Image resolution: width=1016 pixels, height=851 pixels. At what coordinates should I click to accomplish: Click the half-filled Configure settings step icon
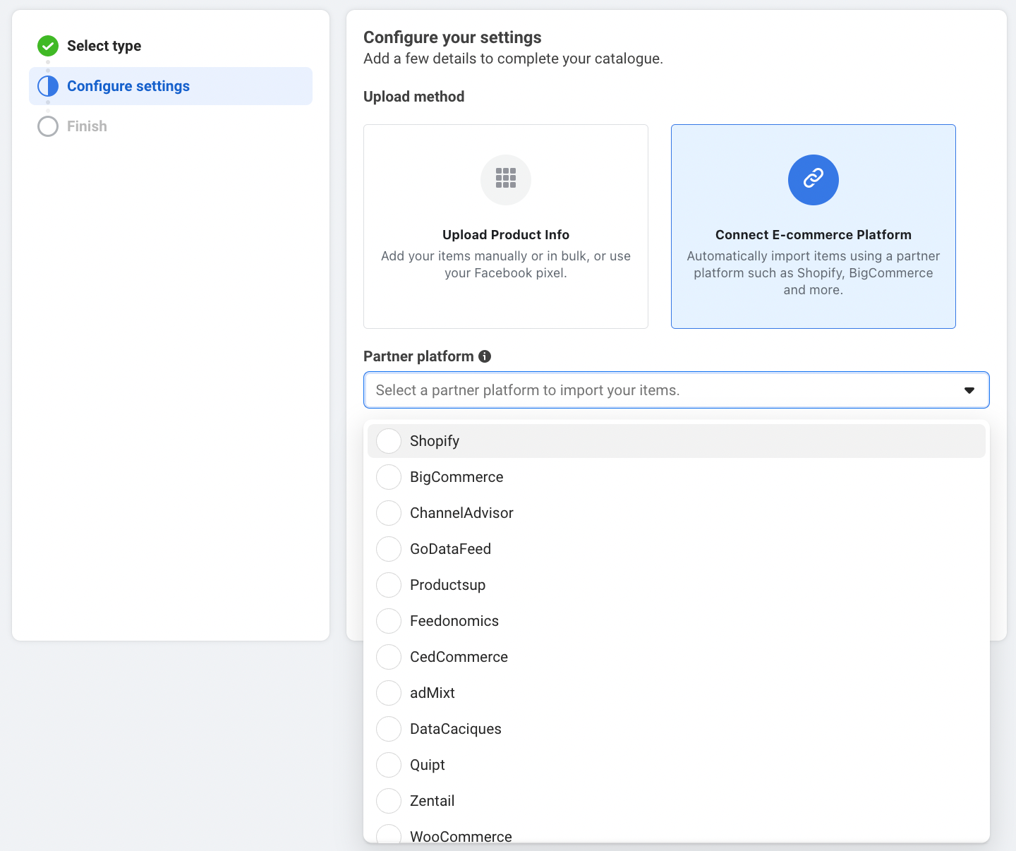pyautogui.click(x=48, y=86)
